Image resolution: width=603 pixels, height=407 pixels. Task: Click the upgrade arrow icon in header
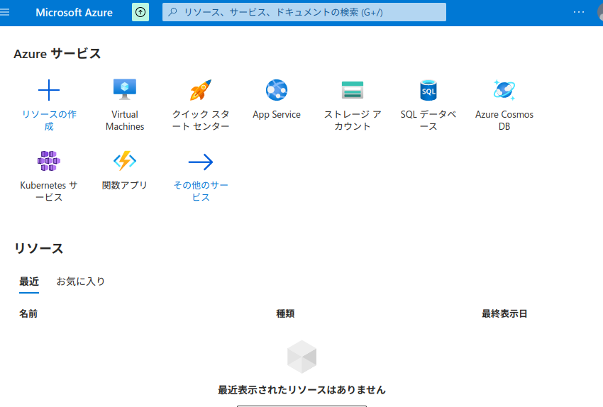tap(140, 12)
